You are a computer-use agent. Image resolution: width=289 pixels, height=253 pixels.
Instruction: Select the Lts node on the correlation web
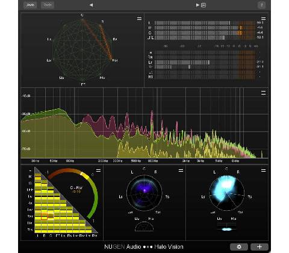(x=61, y=78)
